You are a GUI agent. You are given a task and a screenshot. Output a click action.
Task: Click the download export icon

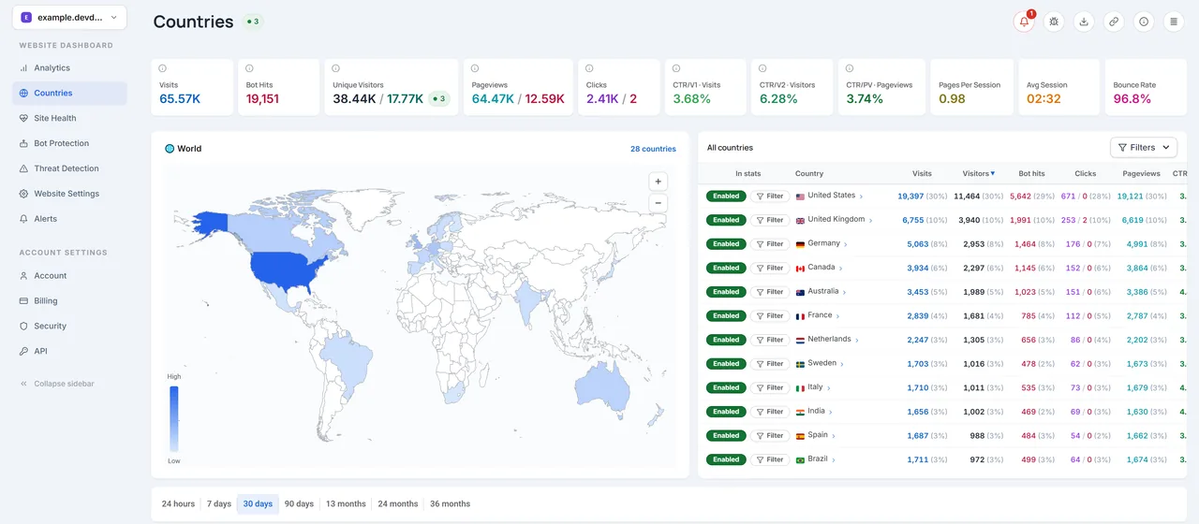pyautogui.click(x=1084, y=22)
